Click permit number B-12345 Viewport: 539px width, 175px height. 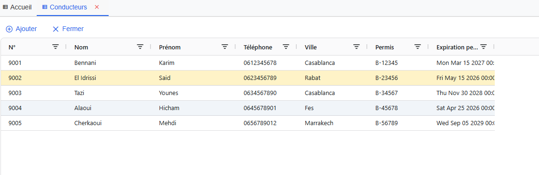pyautogui.click(x=387, y=63)
